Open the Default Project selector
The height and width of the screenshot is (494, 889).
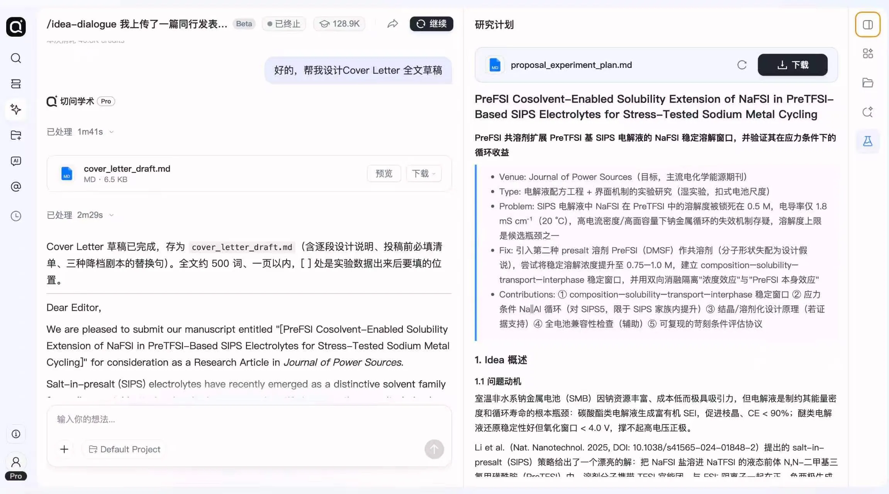(124, 449)
